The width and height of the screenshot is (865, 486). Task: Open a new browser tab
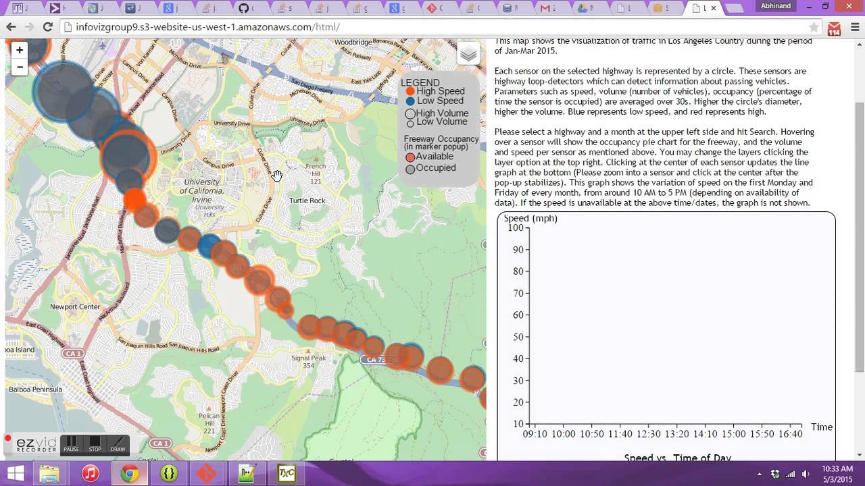pyautogui.click(x=735, y=8)
